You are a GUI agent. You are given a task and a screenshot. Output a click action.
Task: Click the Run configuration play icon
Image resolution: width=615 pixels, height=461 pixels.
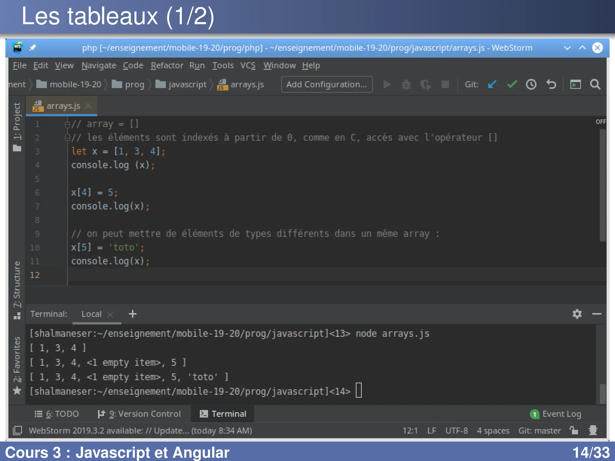[x=387, y=85]
